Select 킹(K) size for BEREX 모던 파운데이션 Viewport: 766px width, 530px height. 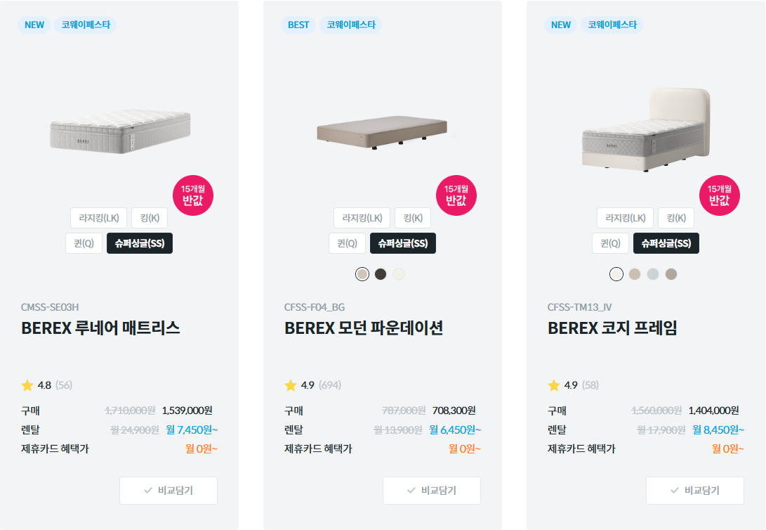tap(414, 217)
